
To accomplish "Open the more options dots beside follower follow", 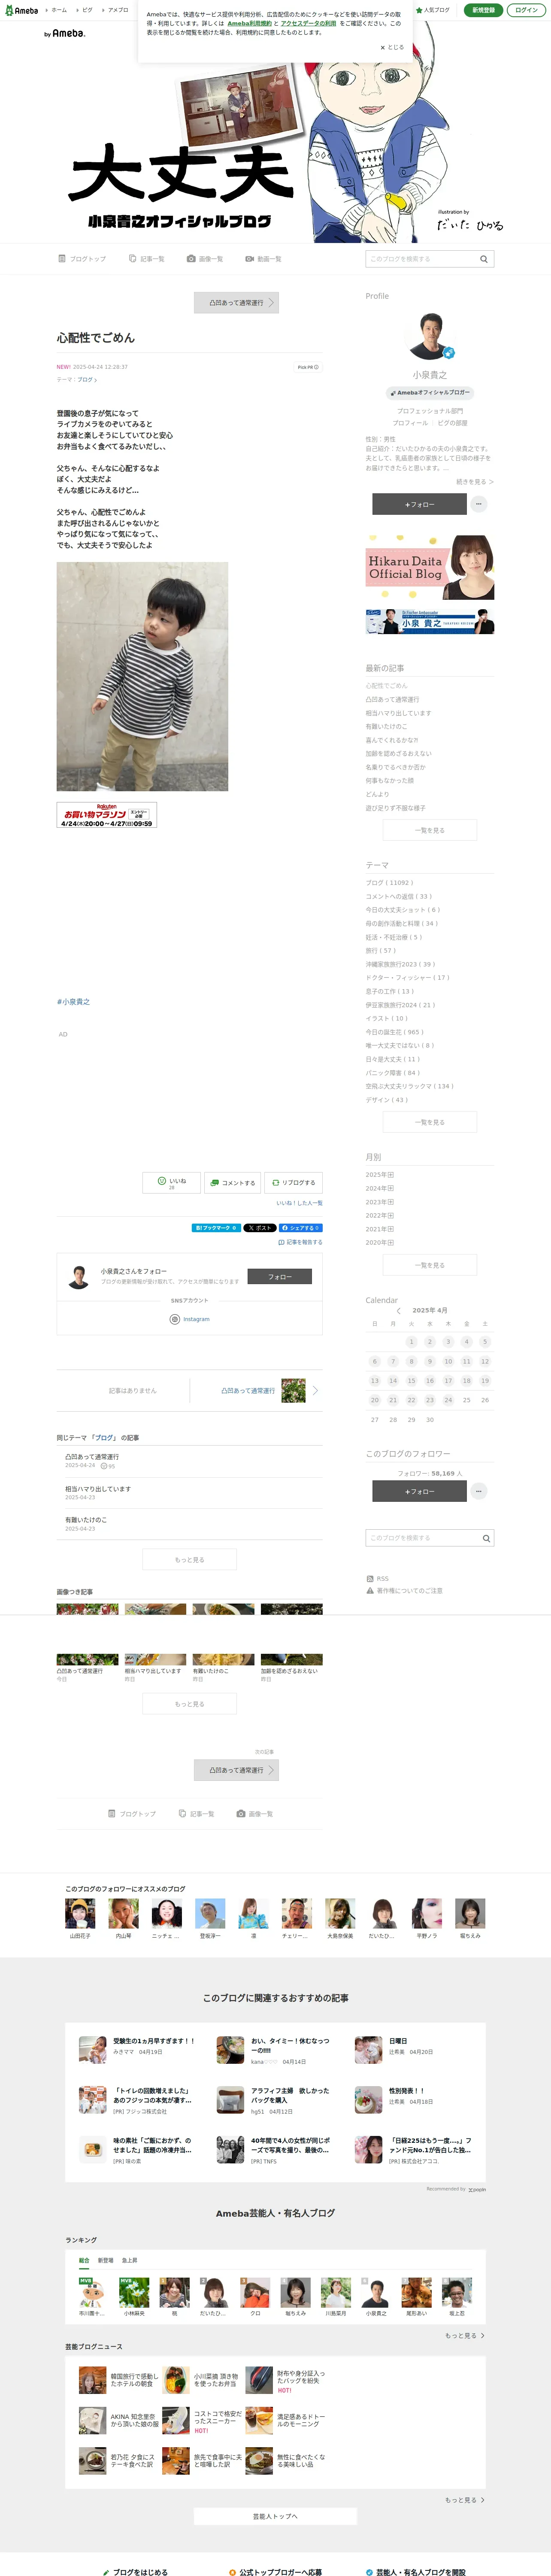I will point(479,1491).
